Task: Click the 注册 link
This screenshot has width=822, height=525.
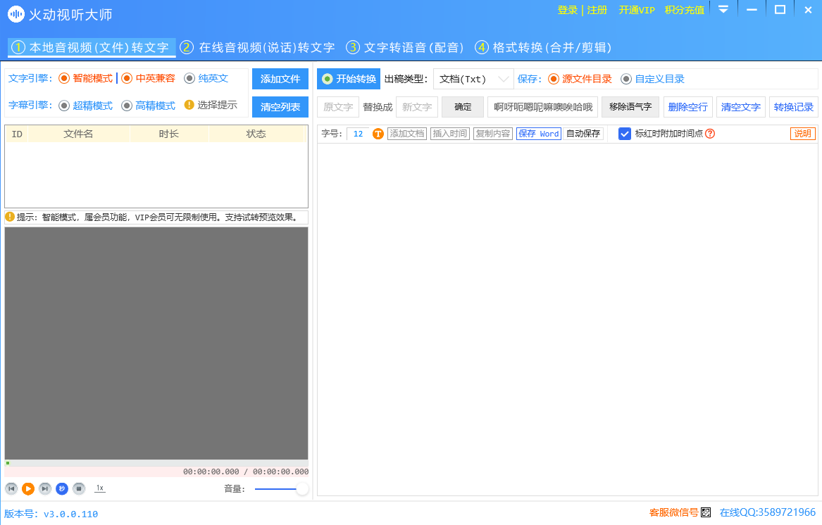Action: pos(597,10)
